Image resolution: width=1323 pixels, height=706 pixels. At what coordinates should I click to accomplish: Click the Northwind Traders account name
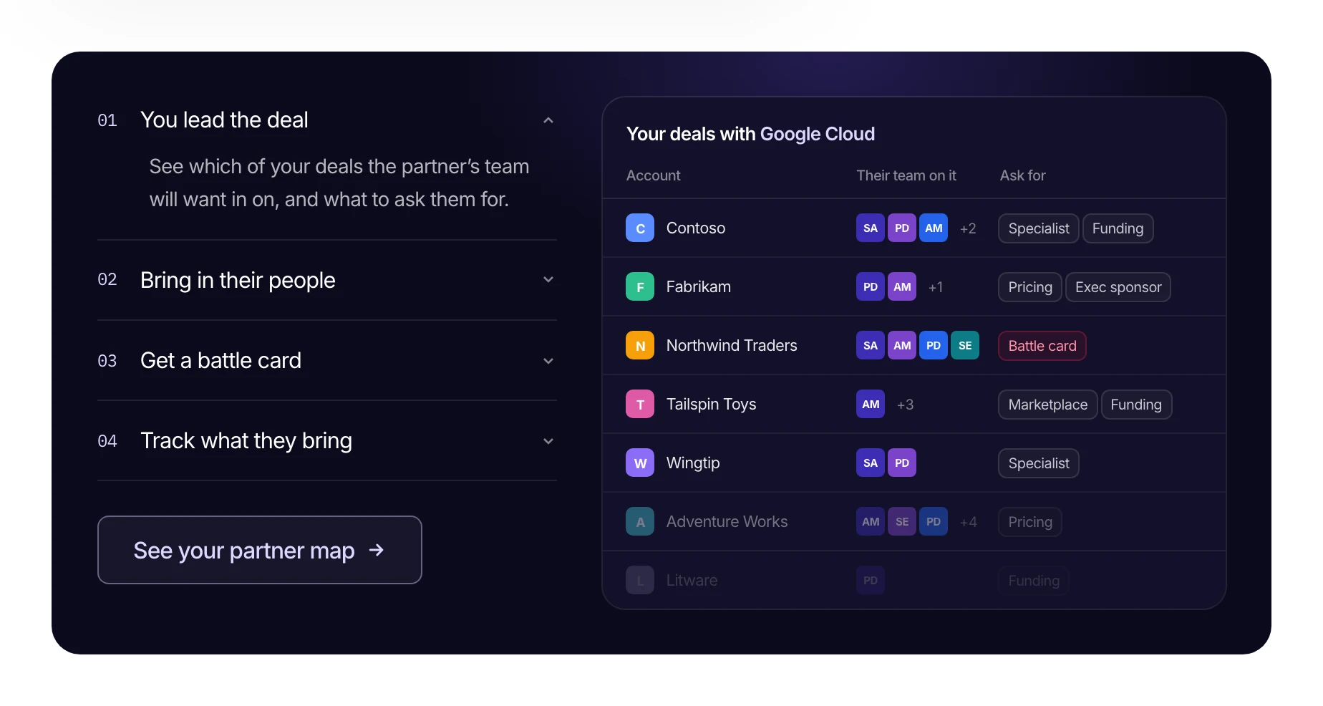[x=732, y=346]
